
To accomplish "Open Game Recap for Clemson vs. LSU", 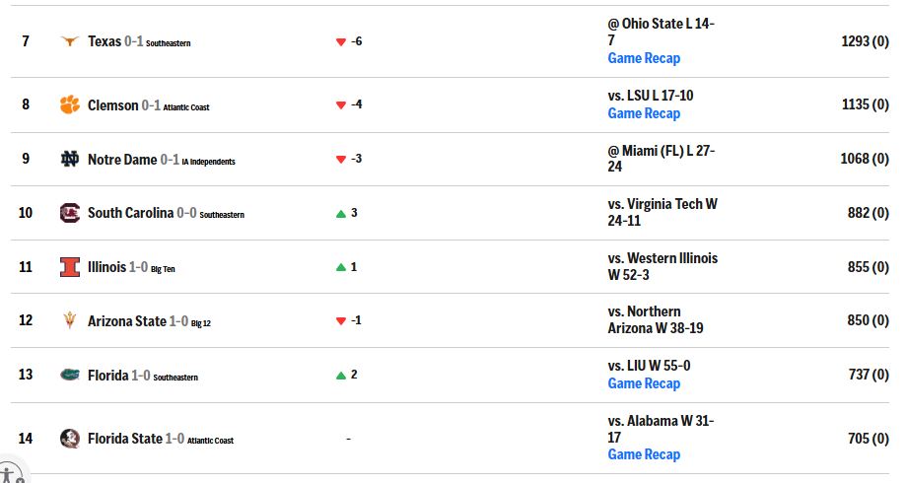I will click(644, 113).
